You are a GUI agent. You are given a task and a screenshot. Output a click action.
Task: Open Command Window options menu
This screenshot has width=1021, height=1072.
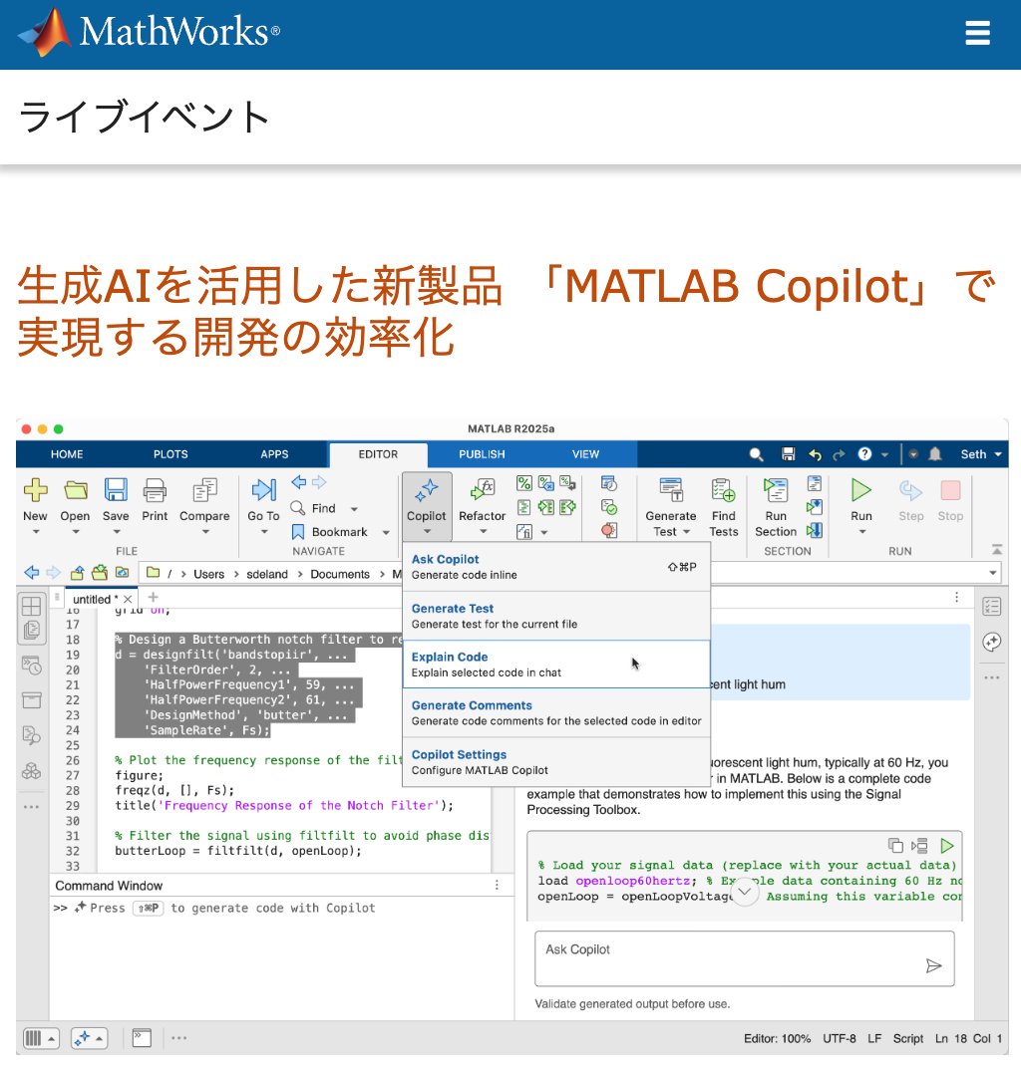coord(497,886)
